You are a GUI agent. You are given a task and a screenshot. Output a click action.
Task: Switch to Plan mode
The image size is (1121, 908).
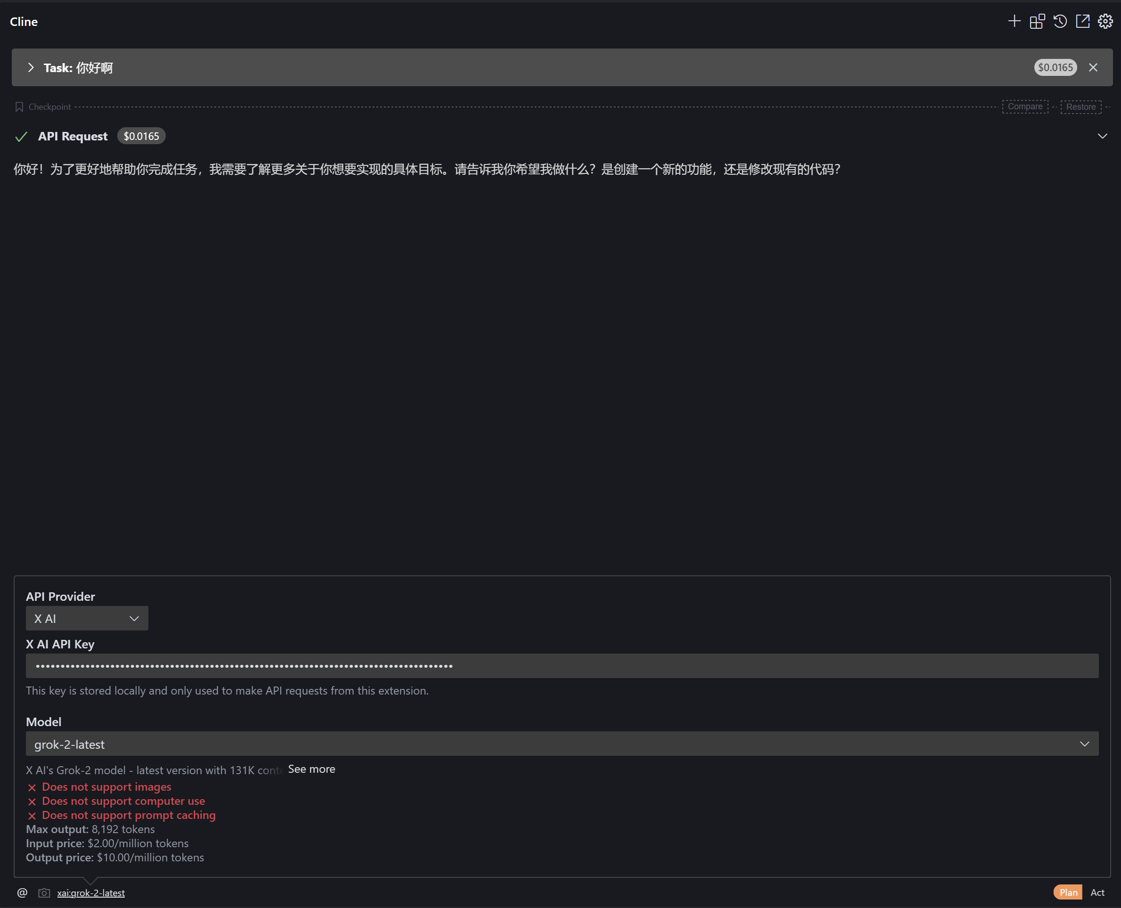click(x=1068, y=892)
